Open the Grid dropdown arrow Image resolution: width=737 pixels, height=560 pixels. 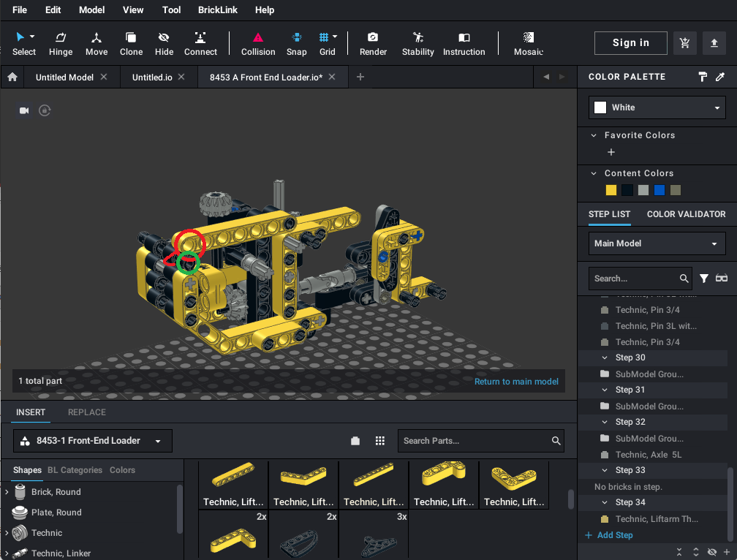tap(335, 36)
